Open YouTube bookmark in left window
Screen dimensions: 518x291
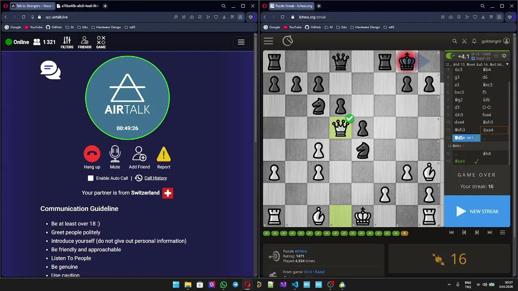[34, 27]
